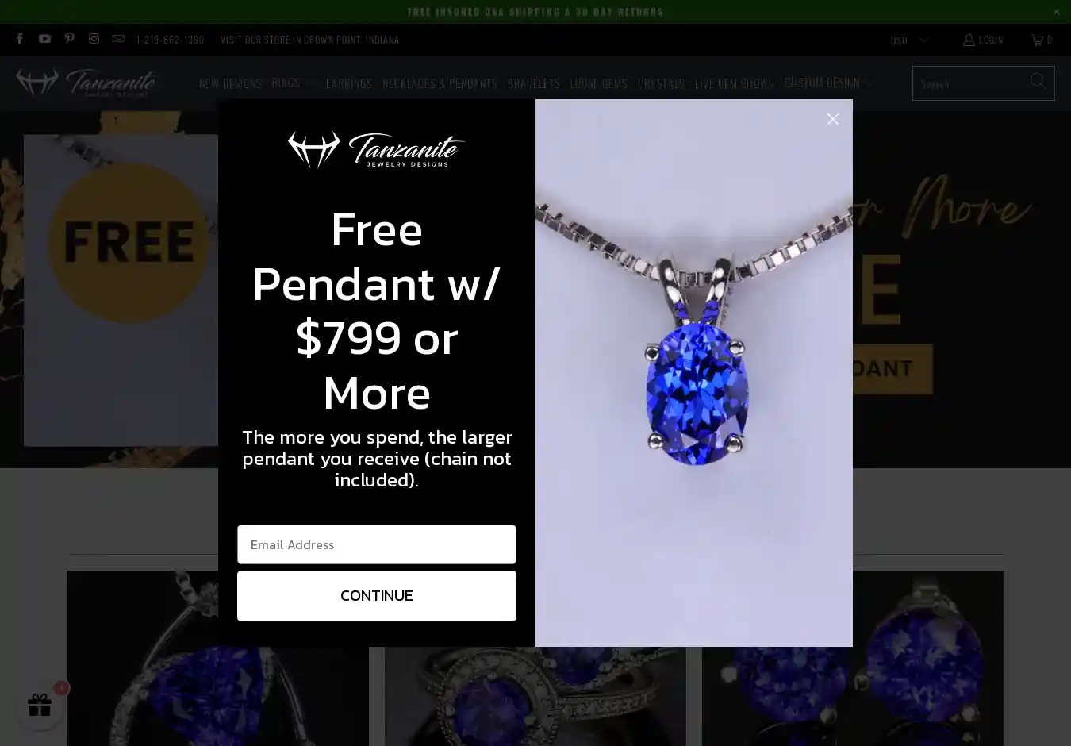Open the Loose Gems menu item

pos(598,83)
